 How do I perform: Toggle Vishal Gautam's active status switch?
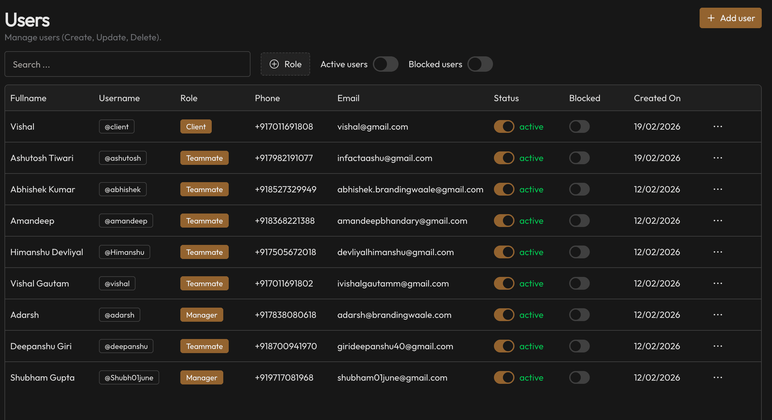point(504,283)
